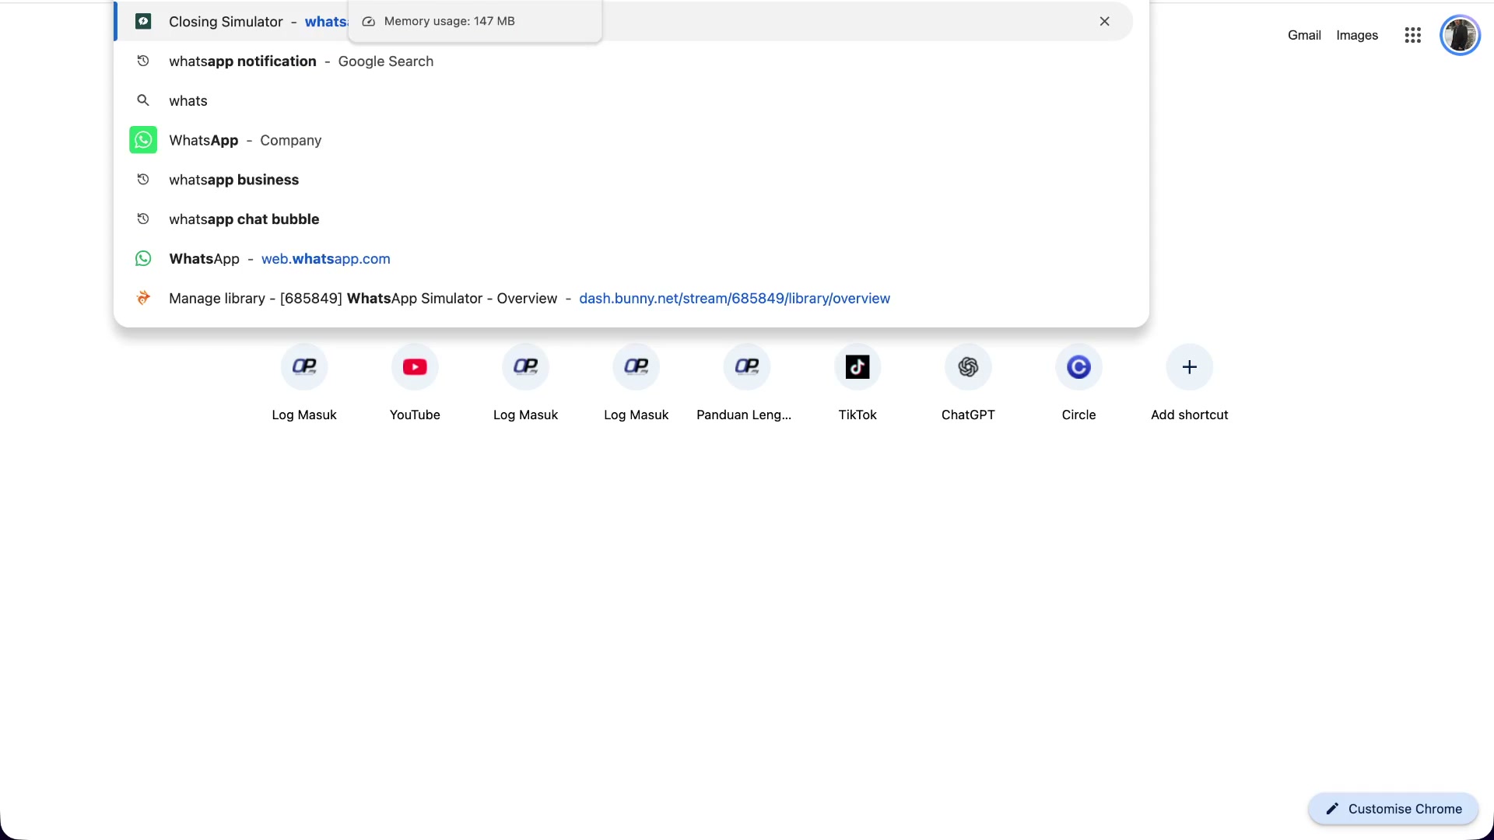Click history icon beside whatsapp business
The width and height of the screenshot is (1494, 840).
[x=143, y=180]
